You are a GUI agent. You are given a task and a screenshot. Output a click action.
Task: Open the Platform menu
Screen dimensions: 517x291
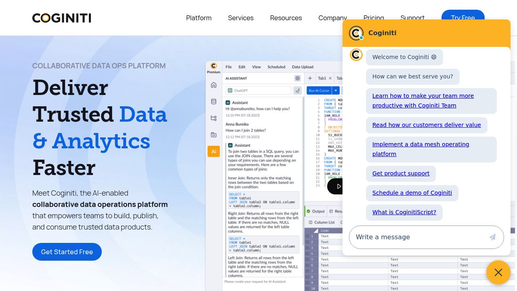pyautogui.click(x=199, y=18)
